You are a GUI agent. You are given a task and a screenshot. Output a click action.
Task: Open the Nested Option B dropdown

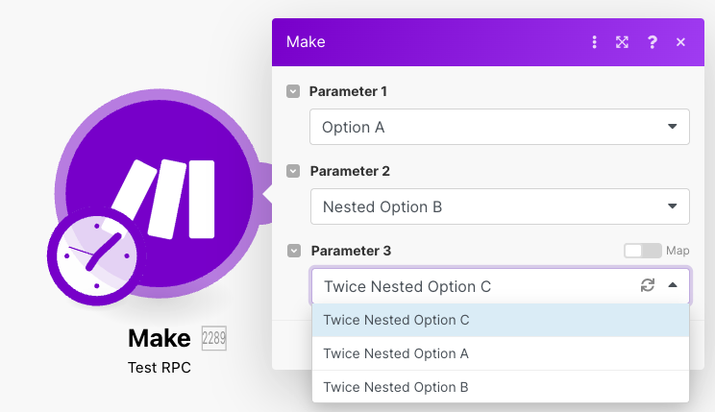[500, 206]
